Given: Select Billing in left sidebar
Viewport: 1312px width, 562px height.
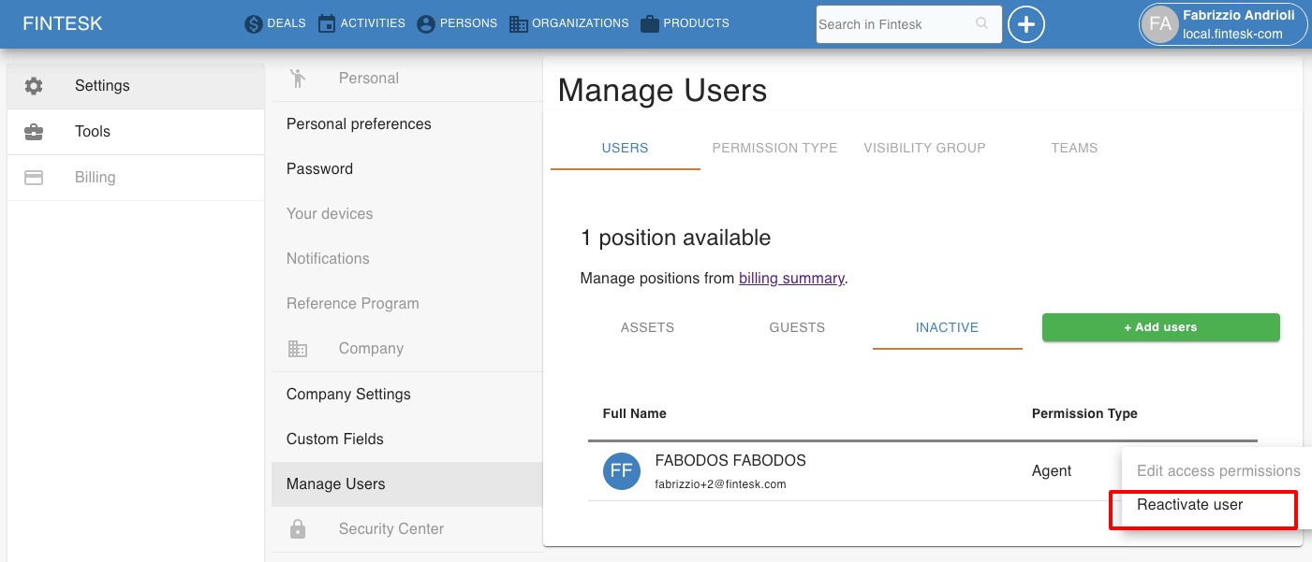Looking at the screenshot, I should (x=136, y=178).
